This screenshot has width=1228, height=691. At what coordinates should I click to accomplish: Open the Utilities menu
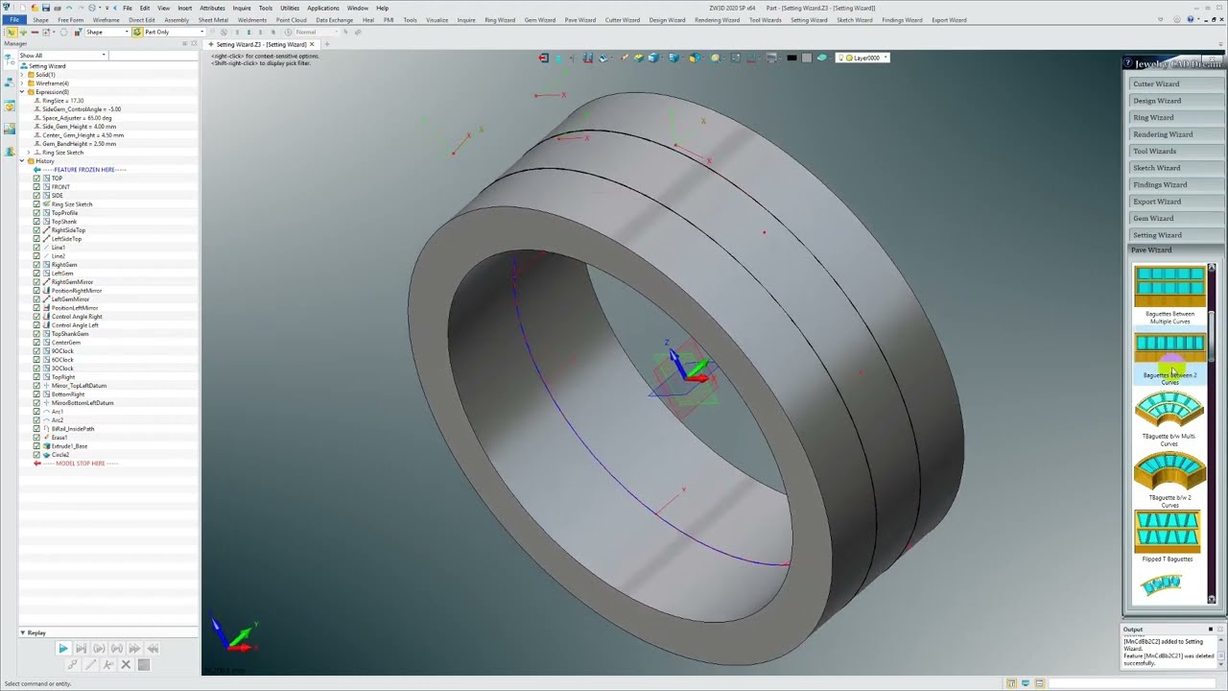[290, 8]
